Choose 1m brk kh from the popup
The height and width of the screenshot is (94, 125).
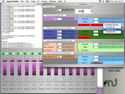pos(112,27)
